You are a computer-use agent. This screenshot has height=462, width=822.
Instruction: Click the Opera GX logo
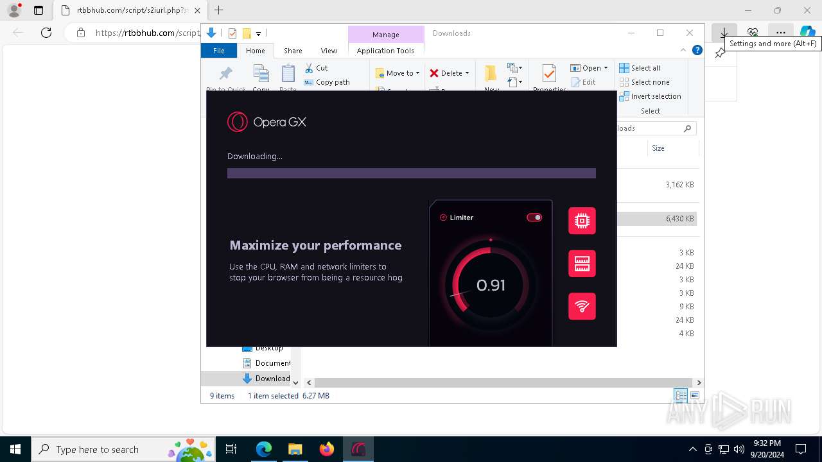click(x=267, y=122)
